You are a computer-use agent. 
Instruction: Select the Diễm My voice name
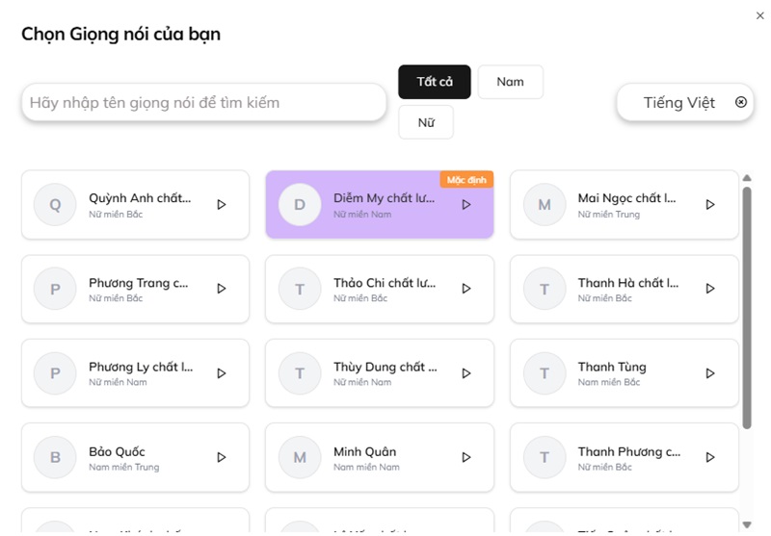(384, 198)
